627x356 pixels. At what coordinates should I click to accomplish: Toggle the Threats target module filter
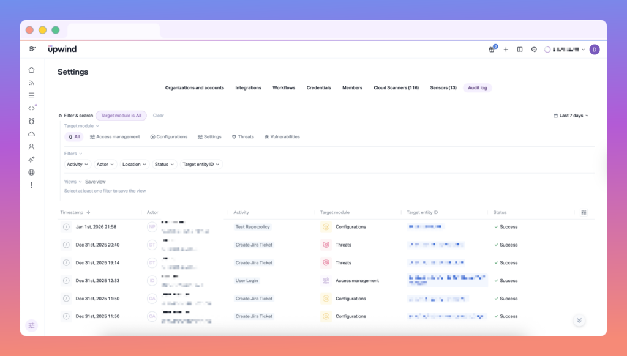coord(242,136)
